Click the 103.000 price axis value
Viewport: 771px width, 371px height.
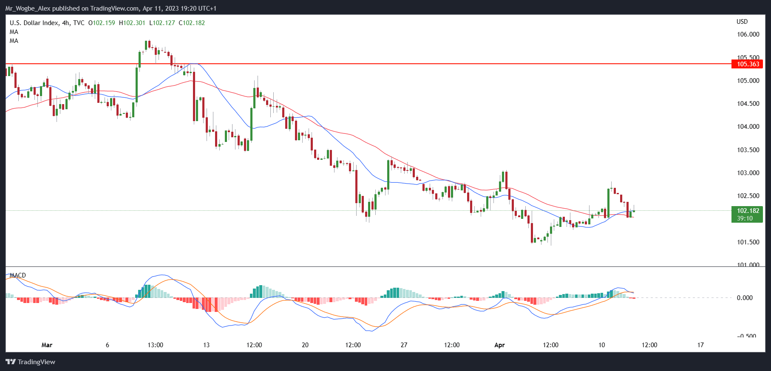(x=748, y=173)
